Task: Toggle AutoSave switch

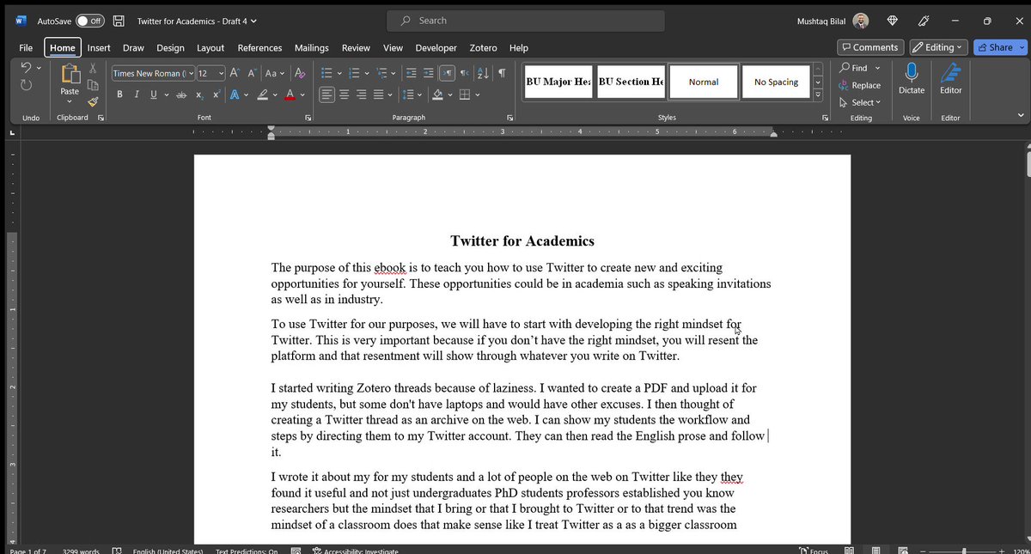Action: coord(89,21)
